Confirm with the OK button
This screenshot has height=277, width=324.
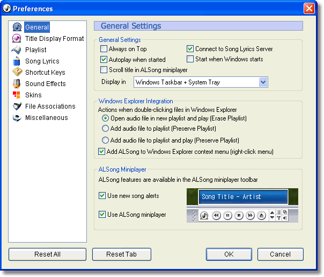(x=229, y=254)
